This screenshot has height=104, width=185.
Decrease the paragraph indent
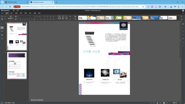pos(51,16)
